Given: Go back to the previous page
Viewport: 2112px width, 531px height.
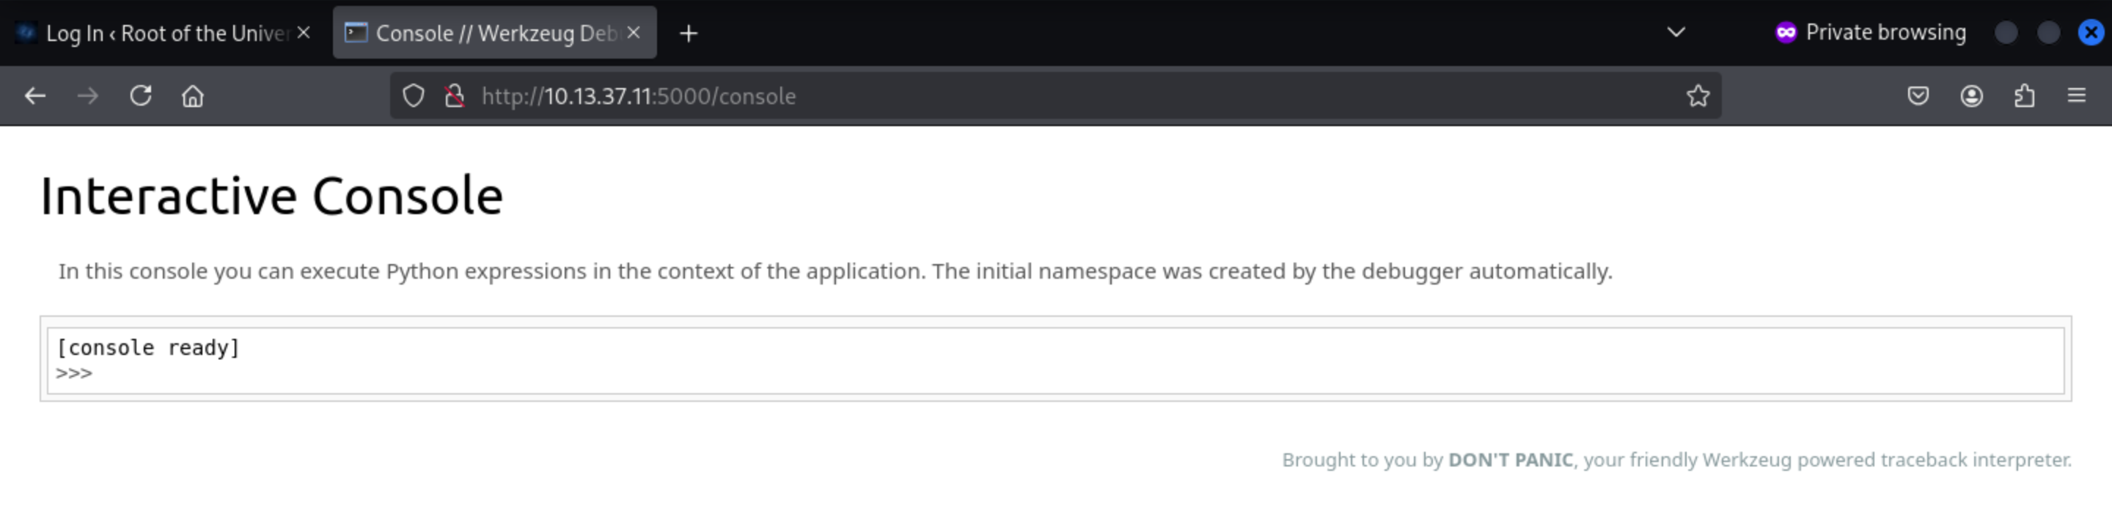Looking at the screenshot, I should (x=34, y=96).
